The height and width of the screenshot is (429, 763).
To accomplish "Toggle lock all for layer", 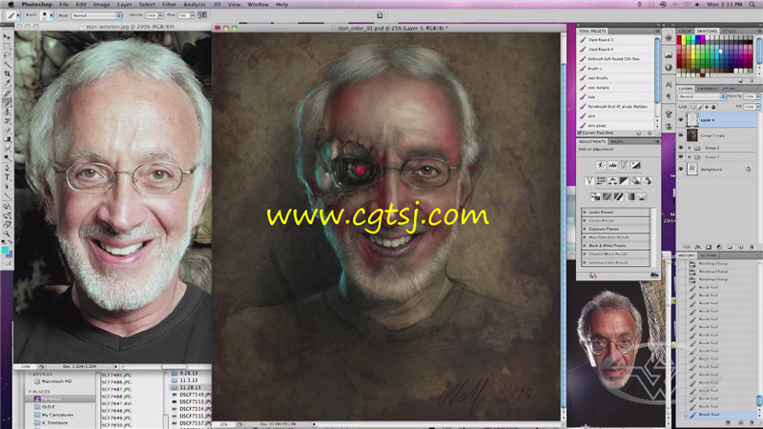I will [x=713, y=107].
